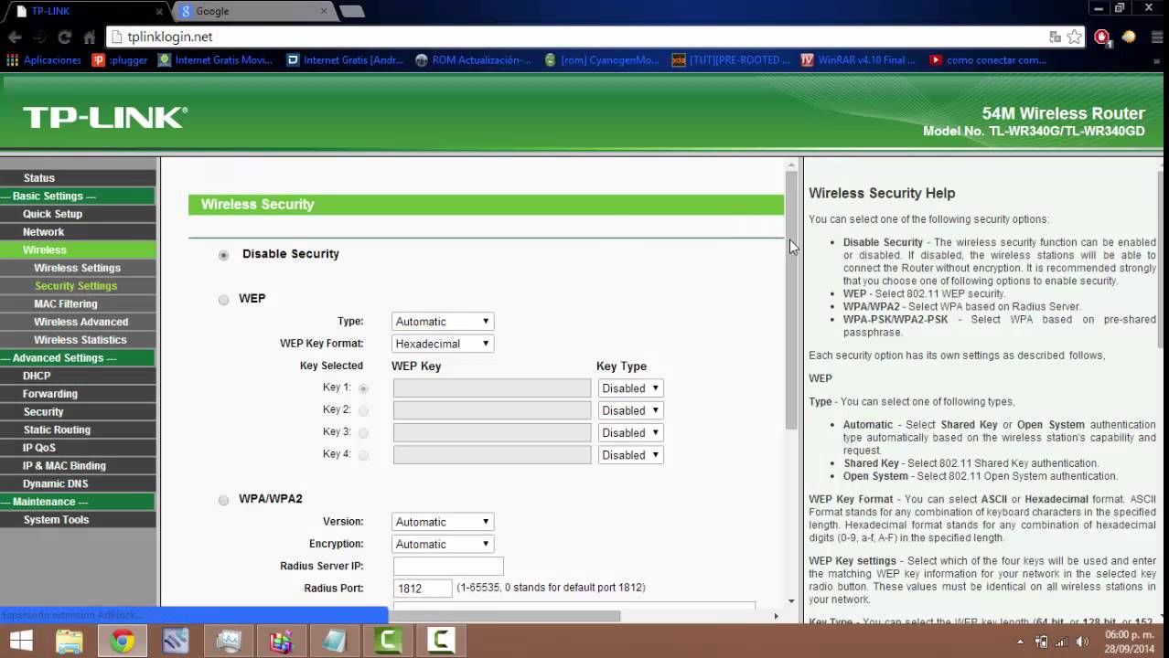Select the Key 4 radio button
This screenshot has width=1169, height=658.
pos(363,454)
